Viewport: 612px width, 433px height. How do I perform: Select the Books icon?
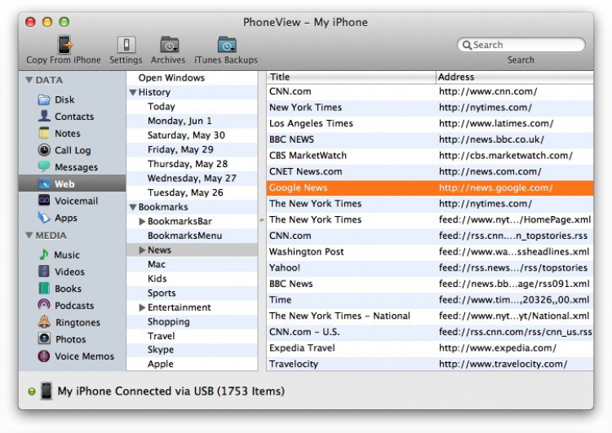(44, 289)
